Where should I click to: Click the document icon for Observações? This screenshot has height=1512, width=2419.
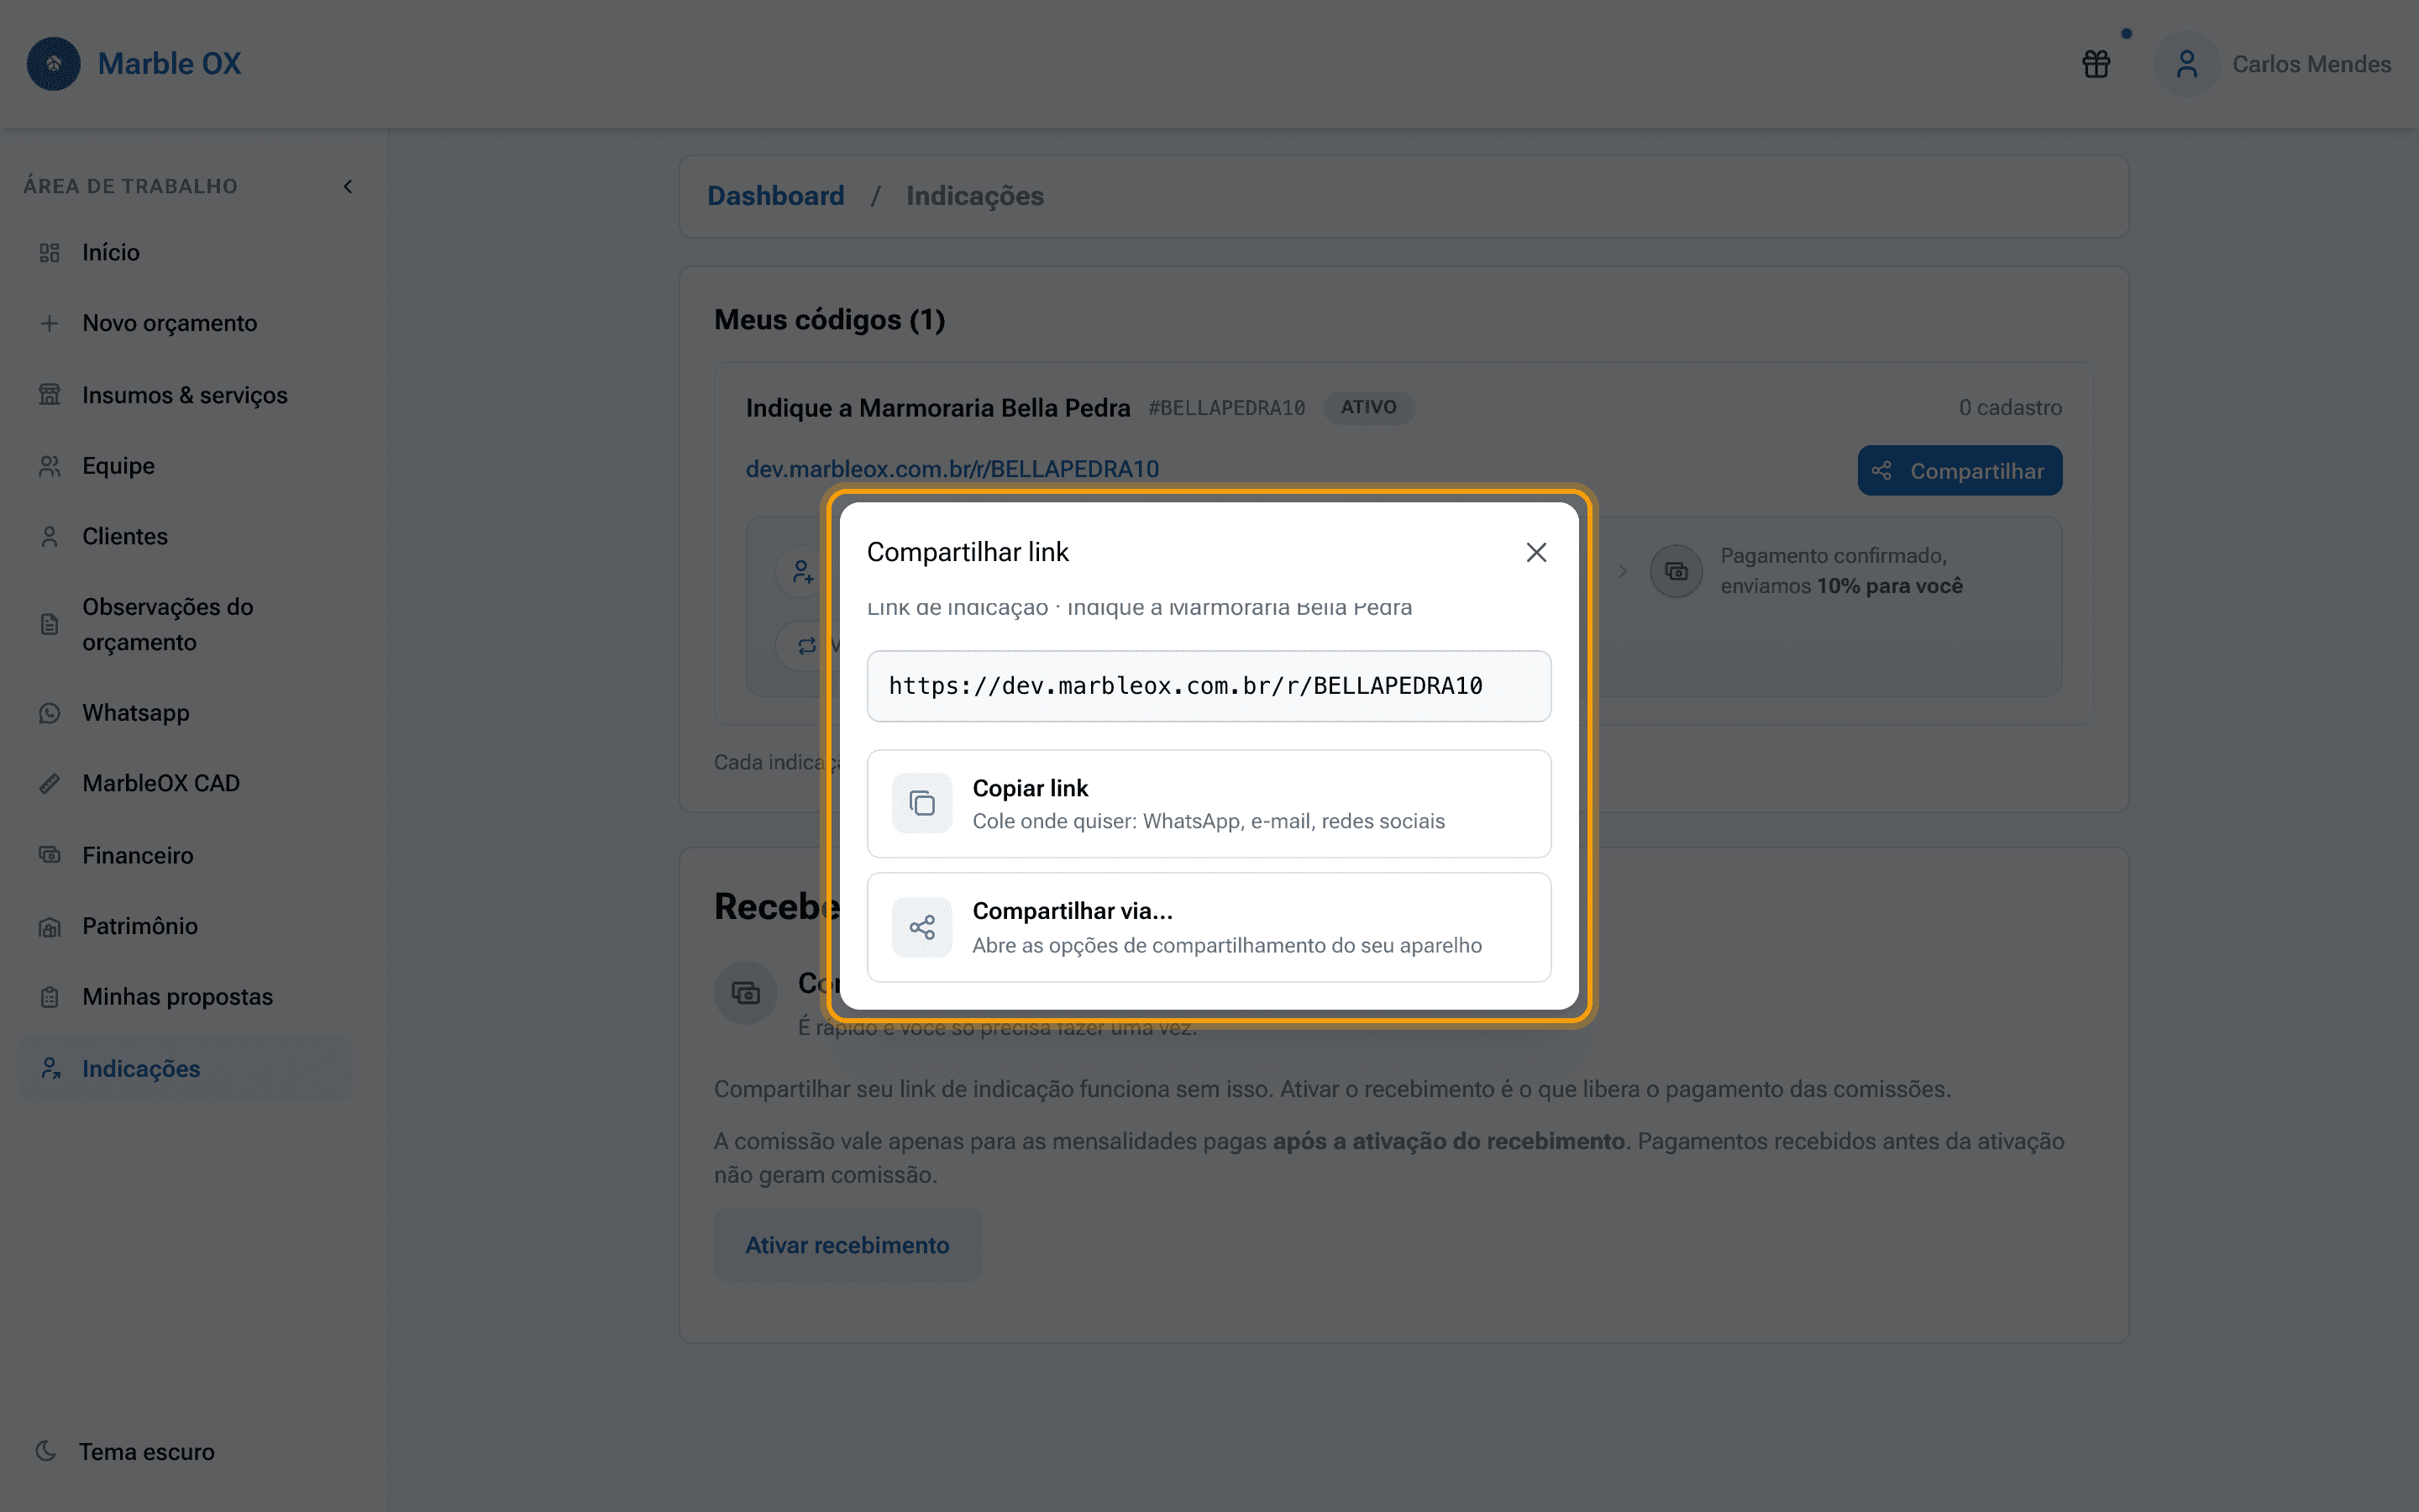tap(50, 624)
